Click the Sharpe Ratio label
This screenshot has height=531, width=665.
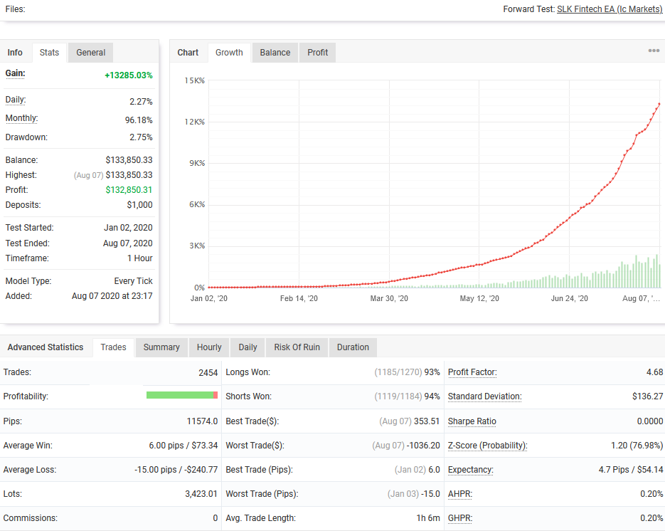pos(472,421)
